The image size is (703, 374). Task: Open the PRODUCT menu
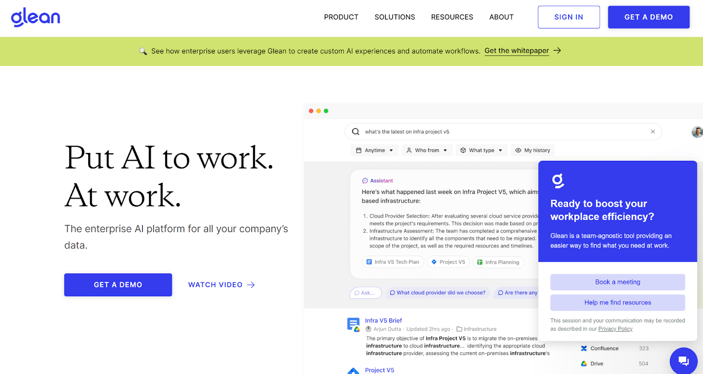[341, 17]
